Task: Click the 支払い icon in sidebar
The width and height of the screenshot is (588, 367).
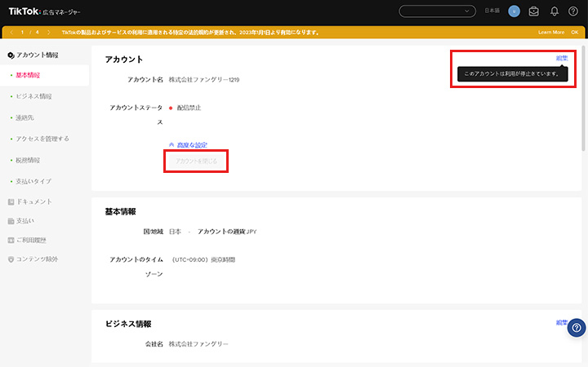Action: click(x=11, y=221)
